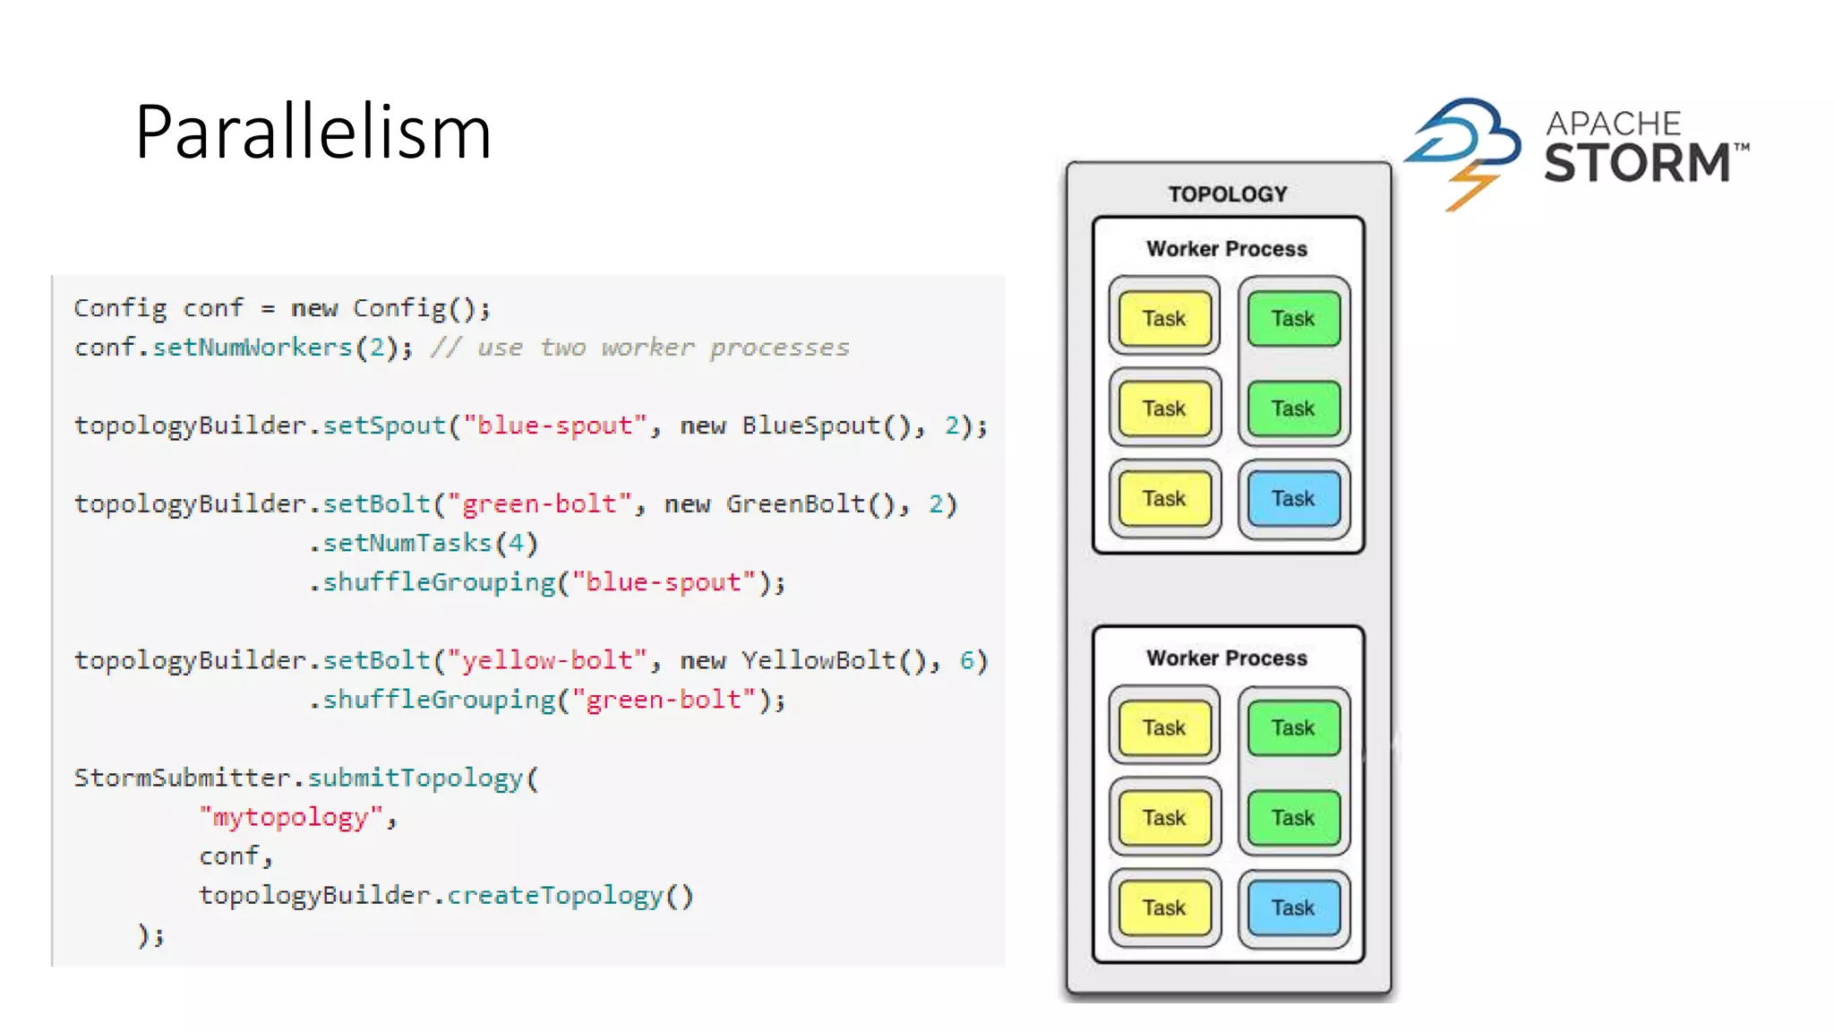Click the topmost green Task in the upper Worker Process
The height and width of the screenshot is (1032, 1834).
pos(1293,318)
